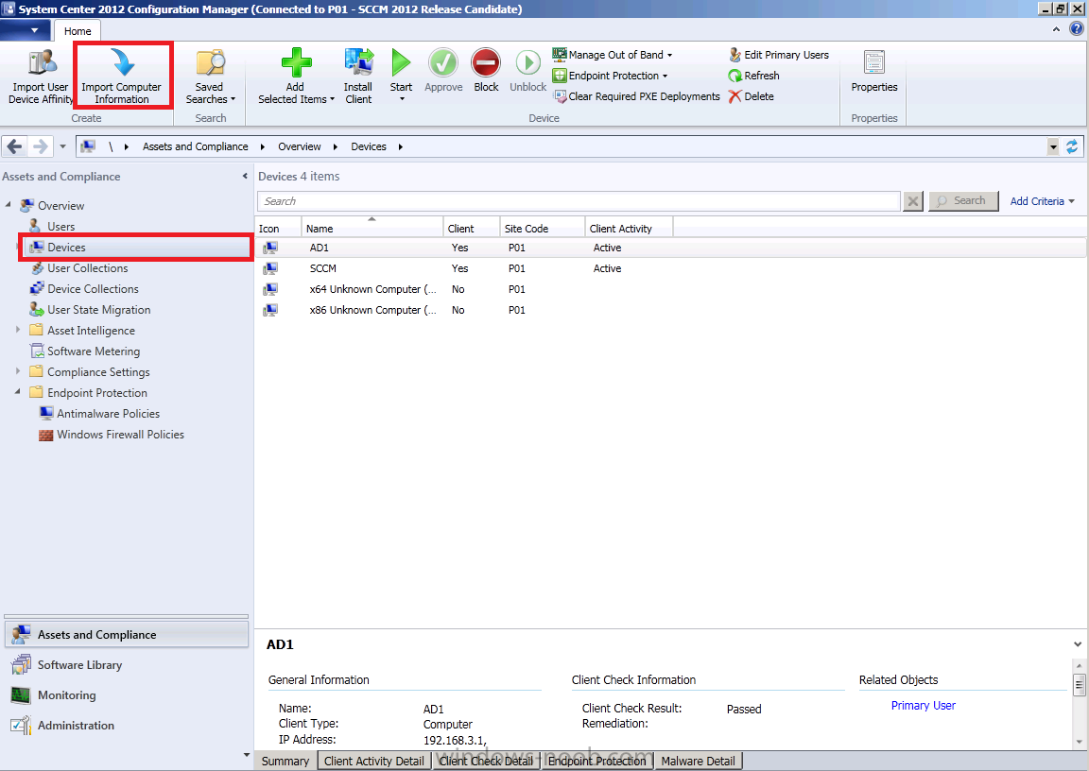This screenshot has height=771, width=1089.
Task: Open navigation history dropdown arrow
Action: (62, 146)
